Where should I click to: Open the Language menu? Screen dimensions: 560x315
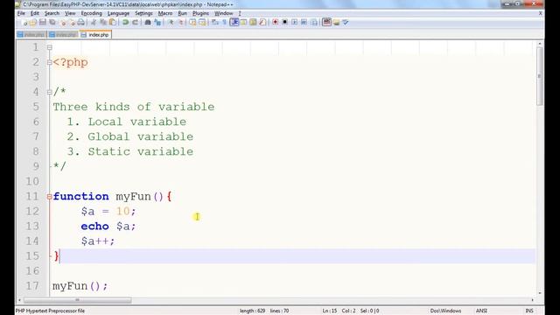pos(118,13)
